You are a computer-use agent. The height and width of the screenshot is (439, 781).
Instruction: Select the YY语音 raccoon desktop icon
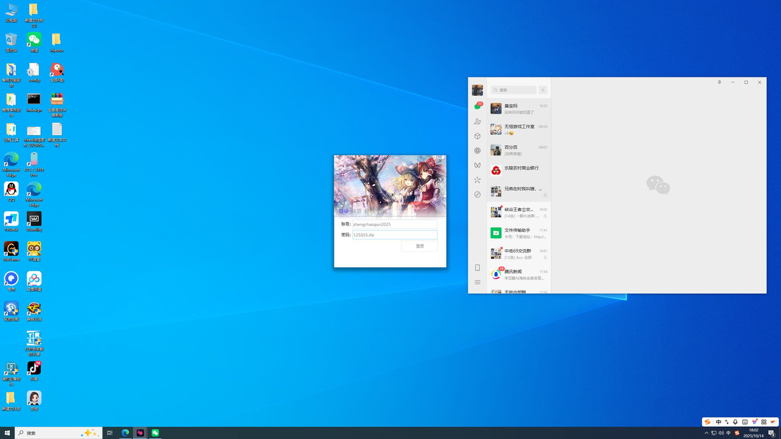(34, 251)
